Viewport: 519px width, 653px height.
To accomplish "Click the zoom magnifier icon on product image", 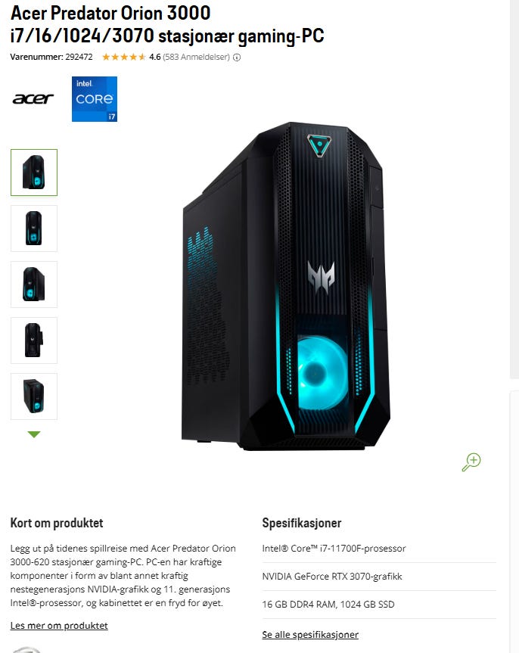I will 471,462.
